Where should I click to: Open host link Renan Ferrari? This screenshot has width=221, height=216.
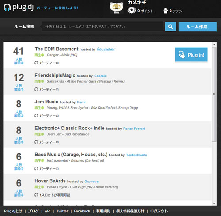(x=134, y=129)
